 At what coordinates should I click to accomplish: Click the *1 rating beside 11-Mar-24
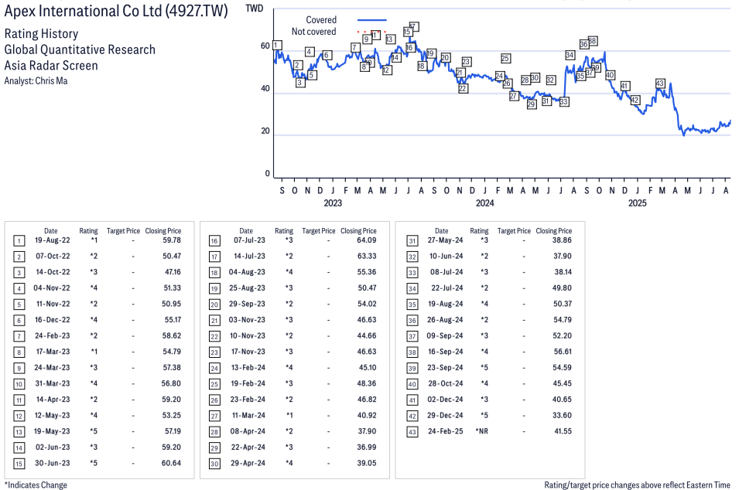click(289, 415)
